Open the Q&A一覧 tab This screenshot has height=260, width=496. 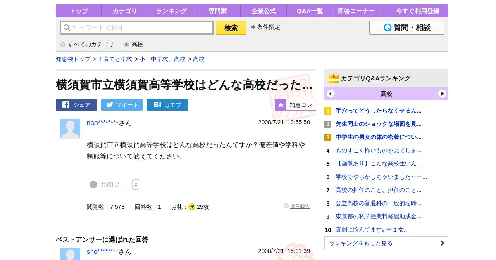pyautogui.click(x=310, y=11)
